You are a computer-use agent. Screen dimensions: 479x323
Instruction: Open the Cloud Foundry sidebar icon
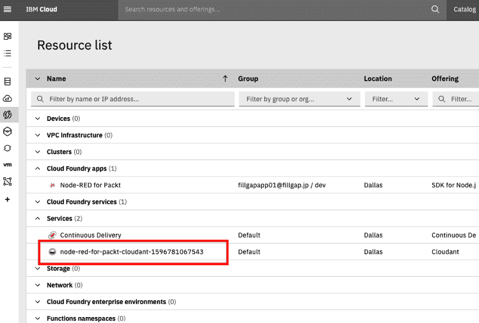(7, 98)
